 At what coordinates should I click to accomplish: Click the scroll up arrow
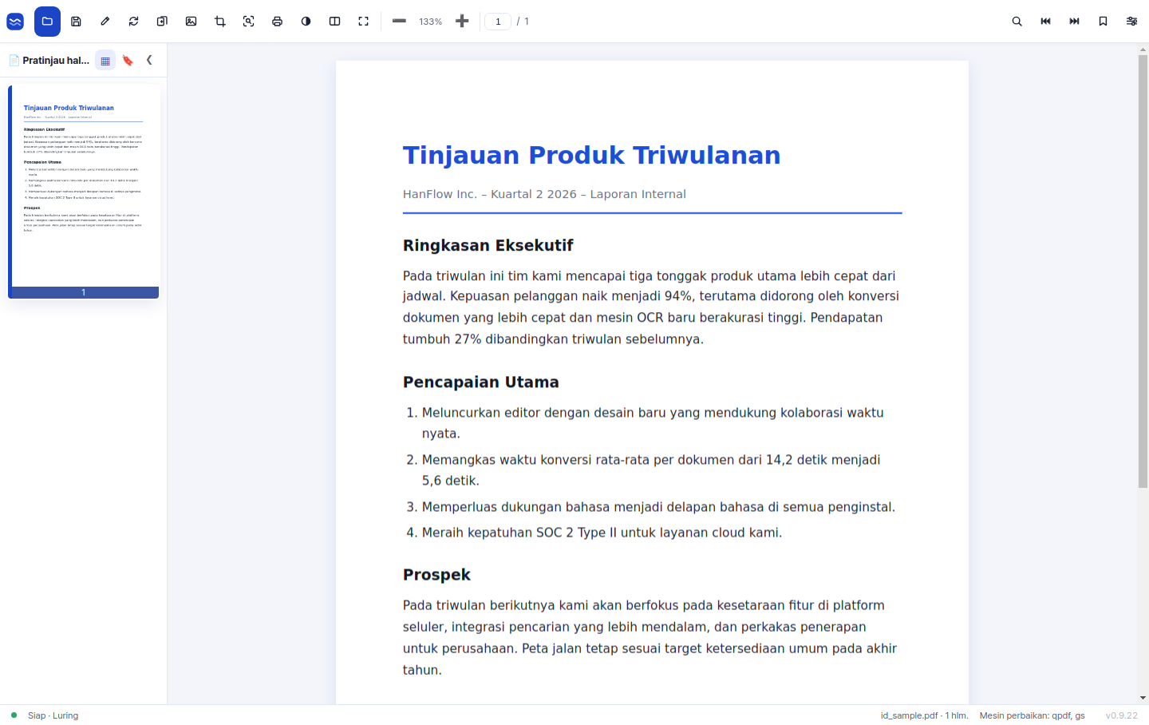point(1143,50)
